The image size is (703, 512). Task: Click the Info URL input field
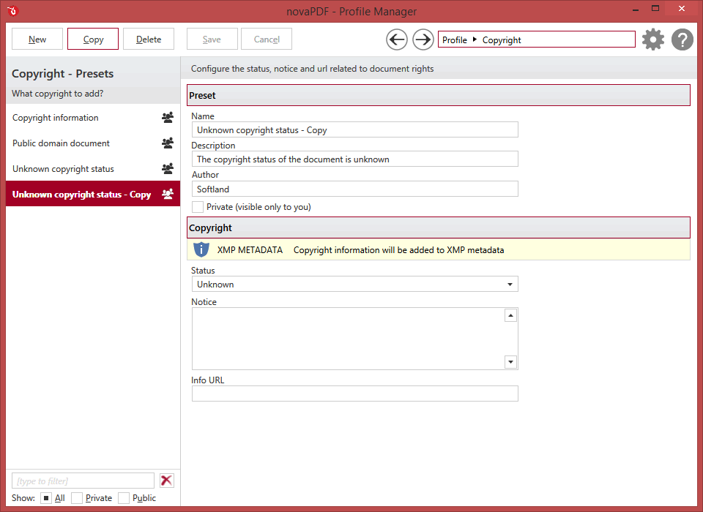coord(354,394)
